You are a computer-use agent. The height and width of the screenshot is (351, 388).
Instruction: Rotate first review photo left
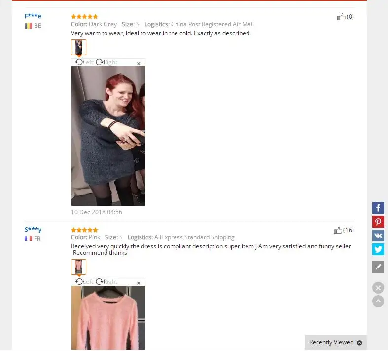click(x=84, y=62)
